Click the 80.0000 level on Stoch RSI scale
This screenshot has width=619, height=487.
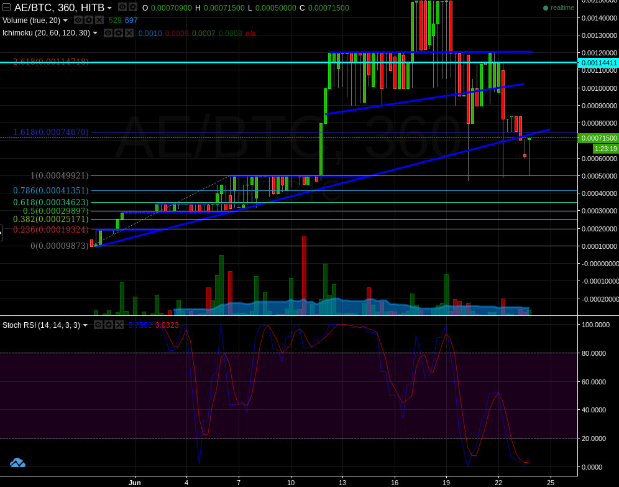(x=594, y=353)
